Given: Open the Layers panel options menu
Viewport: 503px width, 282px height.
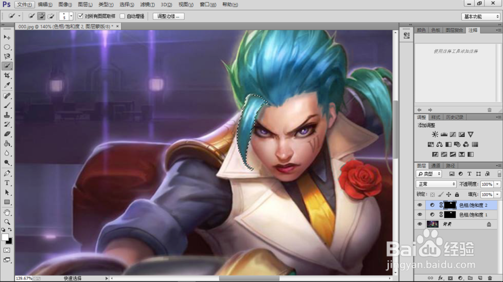Looking at the screenshot, I should (x=498, y=166).
